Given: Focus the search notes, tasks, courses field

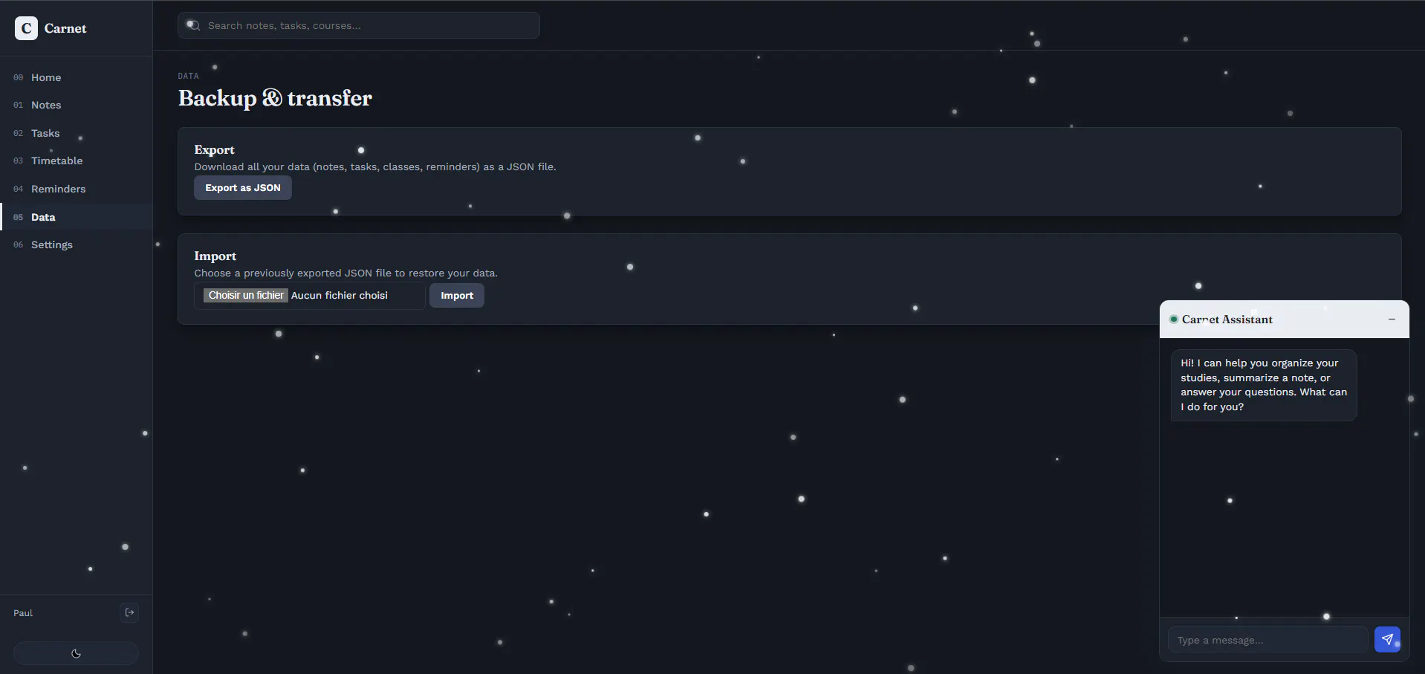Looking at the screenshot, I should [x=359, y=25].
